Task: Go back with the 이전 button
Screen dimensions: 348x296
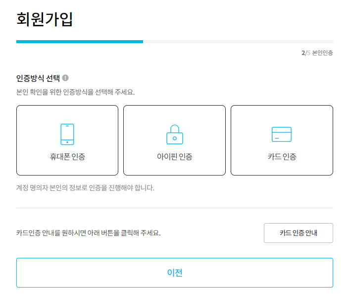Action: point(175,273)
